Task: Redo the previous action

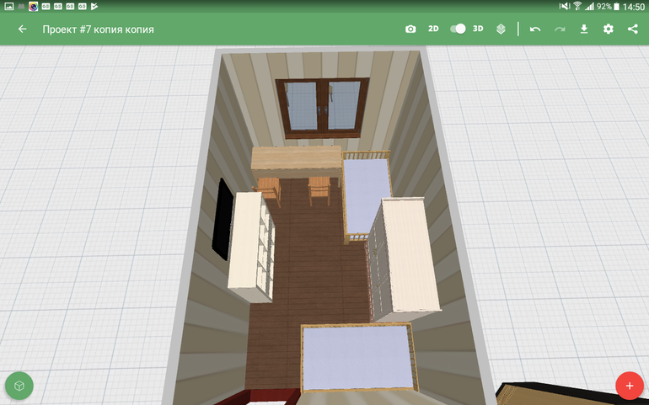Action: pos(559,29)
